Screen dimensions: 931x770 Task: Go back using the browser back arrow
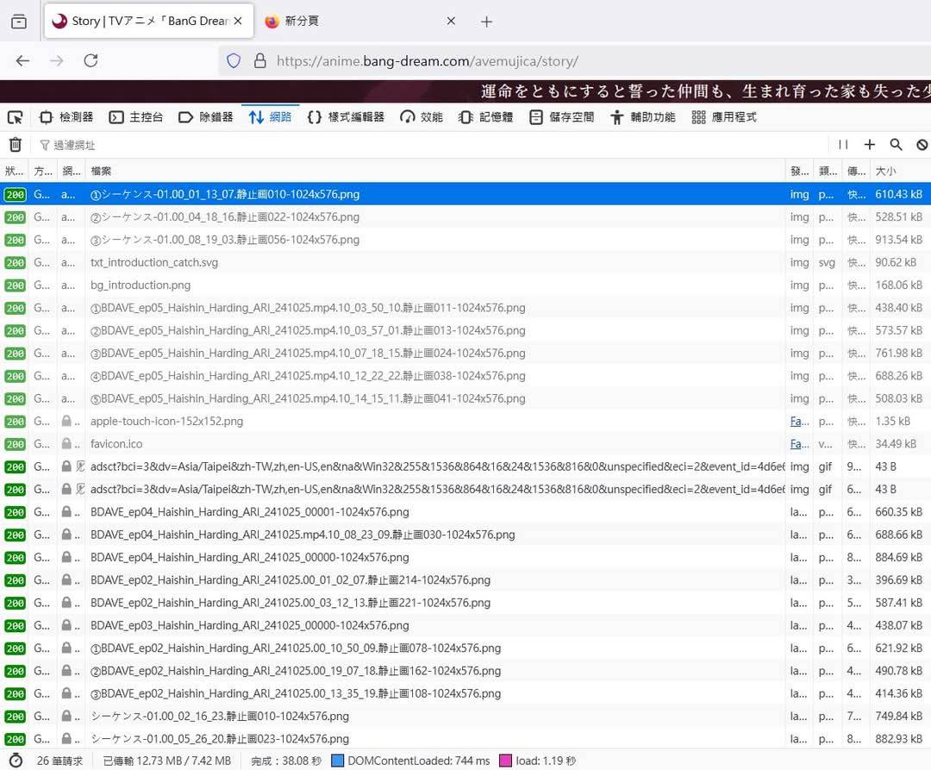pyautogui.click(x=23, y=61)
